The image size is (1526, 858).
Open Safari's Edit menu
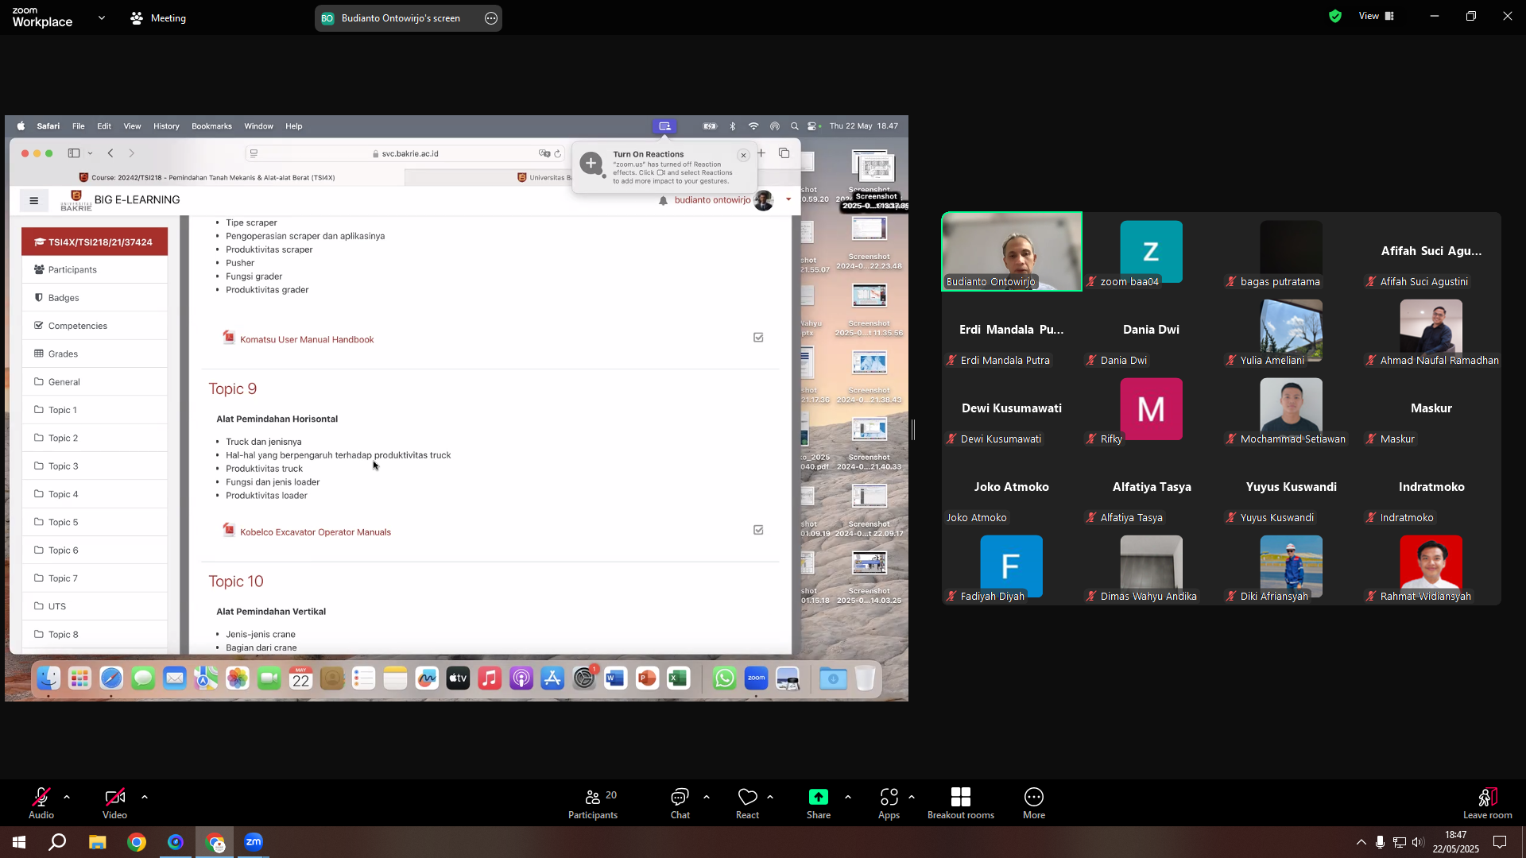[104, 126]
